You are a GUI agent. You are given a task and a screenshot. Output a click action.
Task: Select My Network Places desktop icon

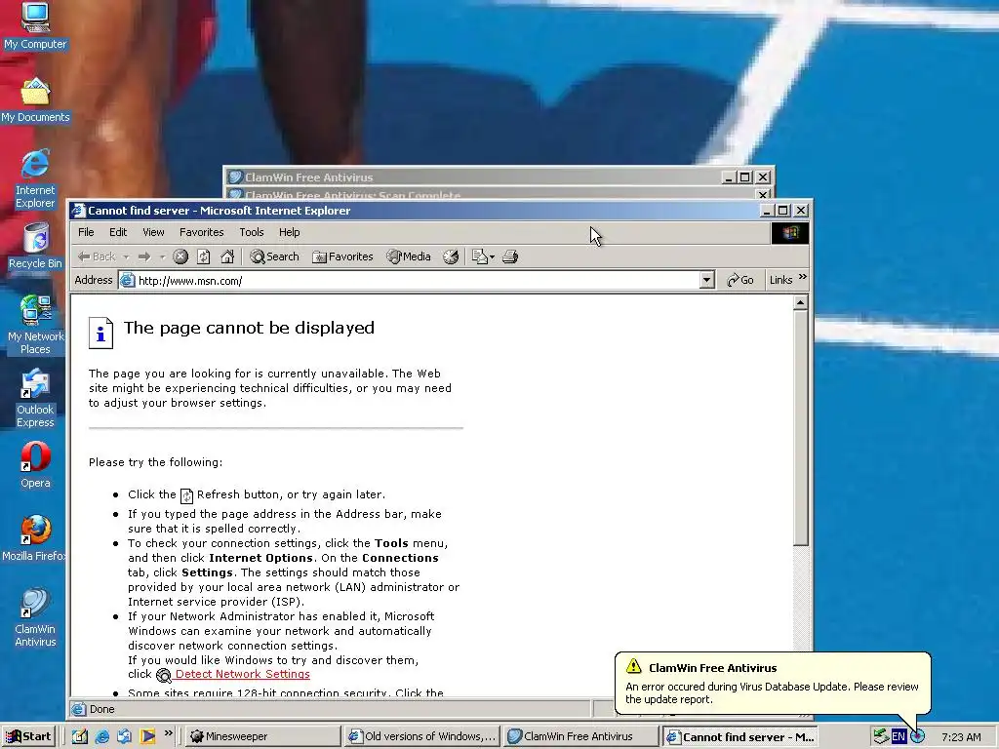[35, 326]
